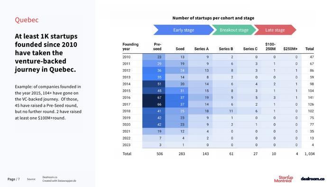This screenshot has height=187, width=332.
Task: Select the 2015 founding year row label
Action: point(127,91)
